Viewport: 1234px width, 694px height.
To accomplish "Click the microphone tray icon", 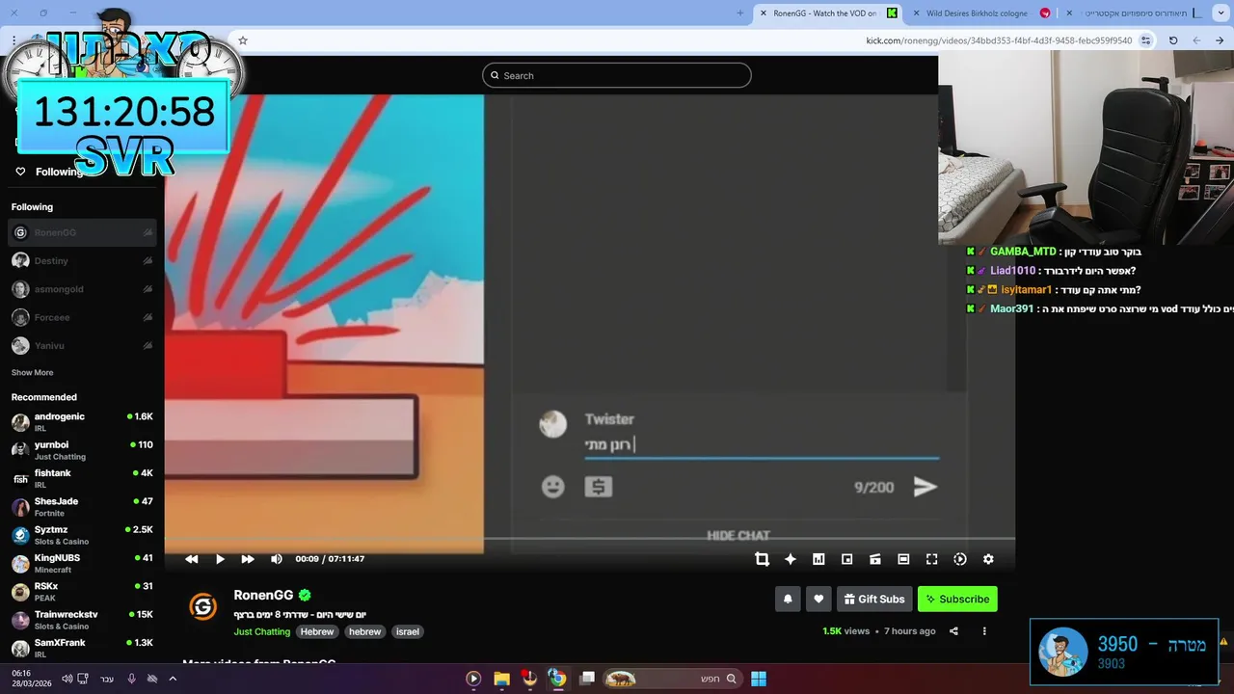I will pyautogui.click(x=132, y=679).
